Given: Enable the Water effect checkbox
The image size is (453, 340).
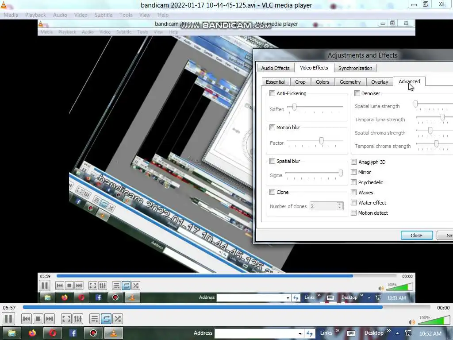Looking at the screenshot, I should tap(353, 202).
